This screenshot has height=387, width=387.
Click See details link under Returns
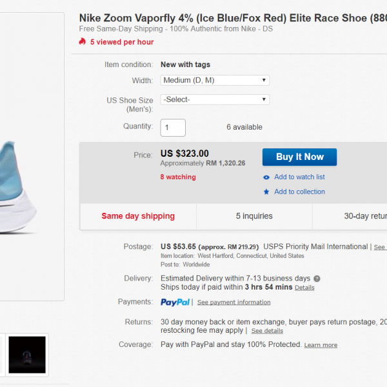(x=267, y=331)
